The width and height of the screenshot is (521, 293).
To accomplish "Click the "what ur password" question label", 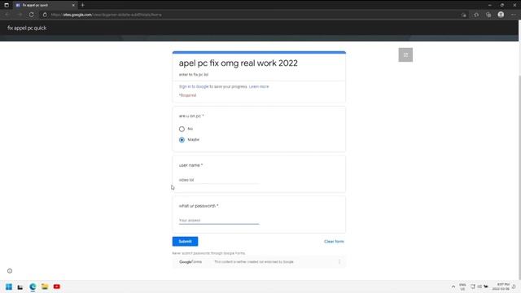I will 199,206.
